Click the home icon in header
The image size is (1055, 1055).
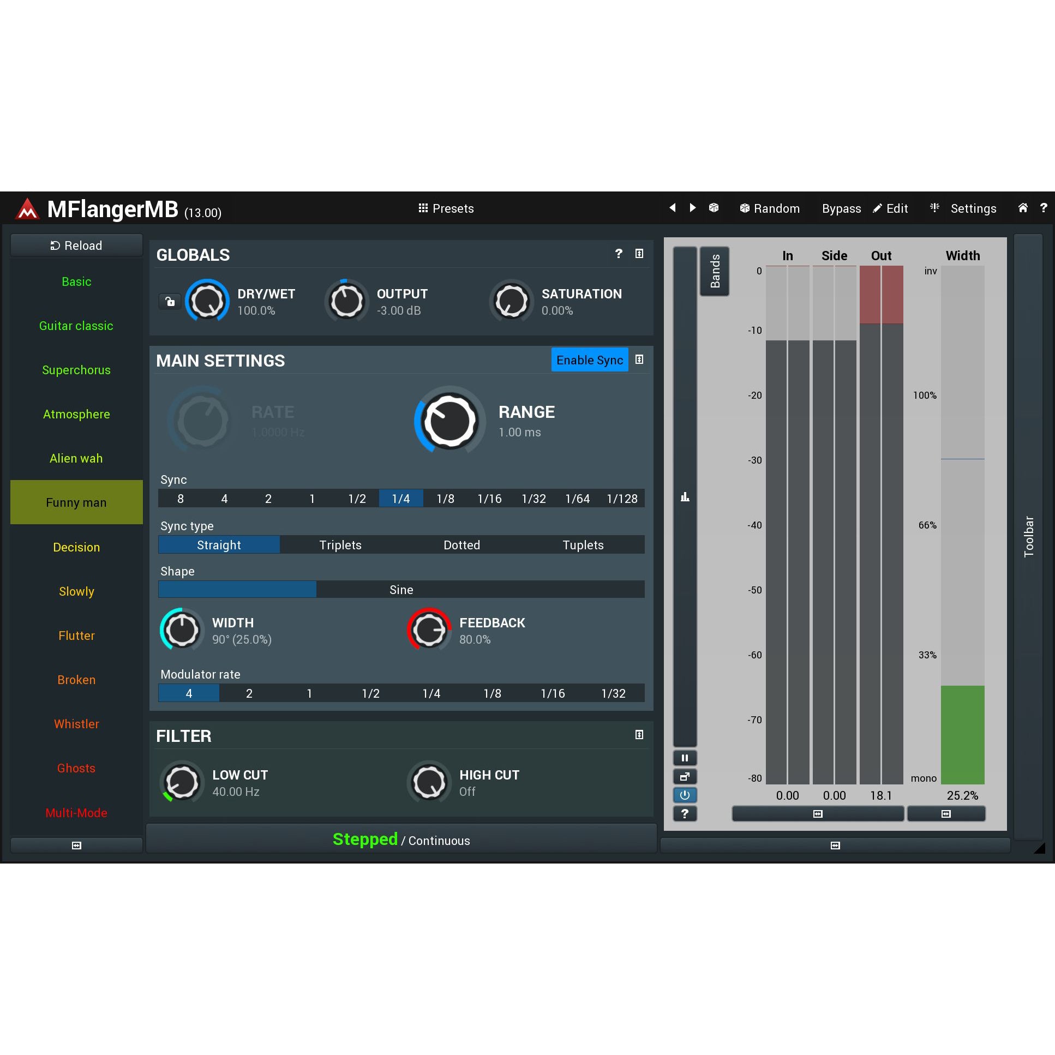point(1023,207)
